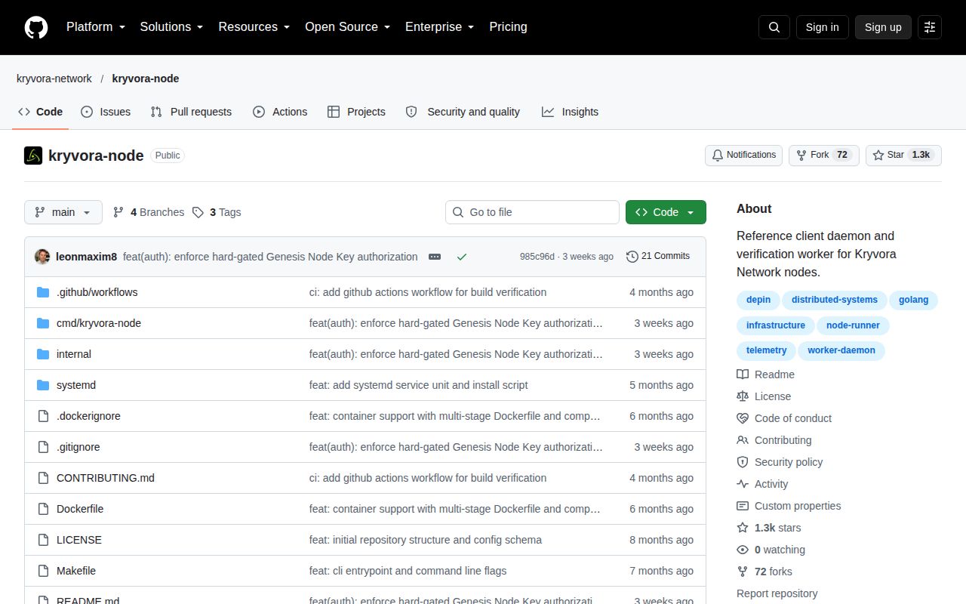Switch to the Issues tab

pyautogui.click(x=106, y=112)
